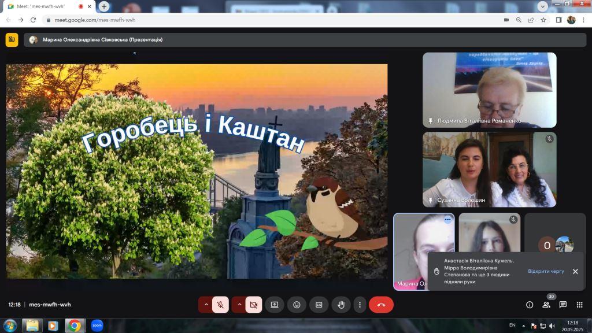Click 'Відкрити чергу' link in notification
Viewport: 592px width, 333px height.
(x=545, y=271)
